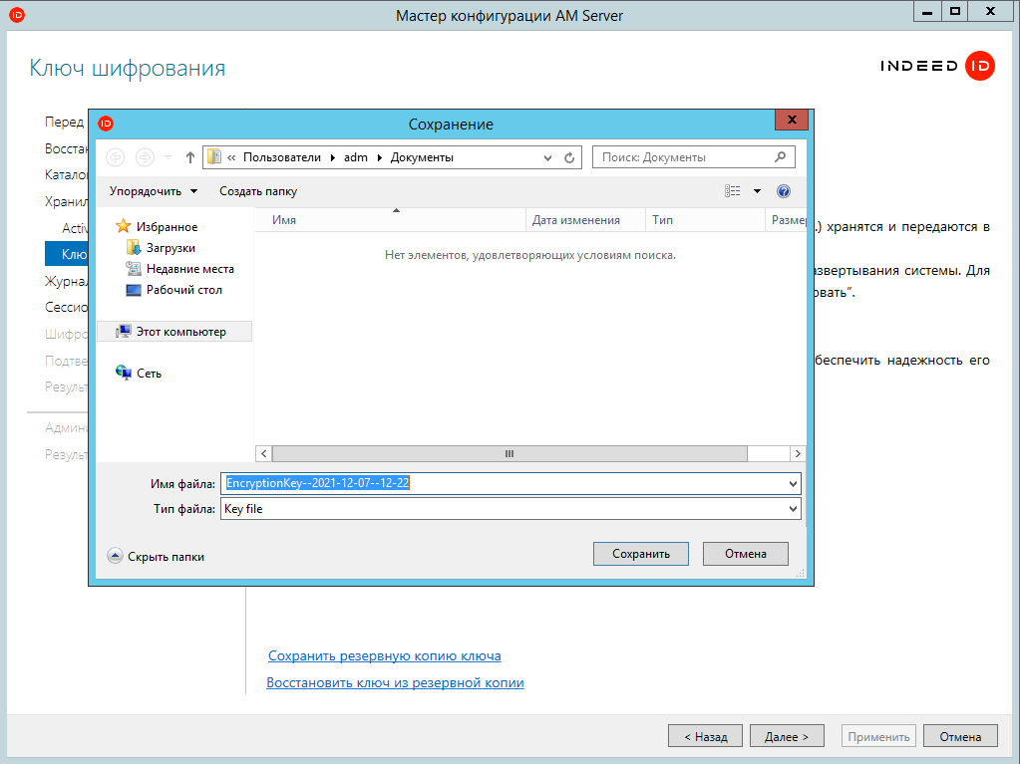Click Создать папку in toolbar
The width and height of the screenshot is (1020, 764).
258,191
